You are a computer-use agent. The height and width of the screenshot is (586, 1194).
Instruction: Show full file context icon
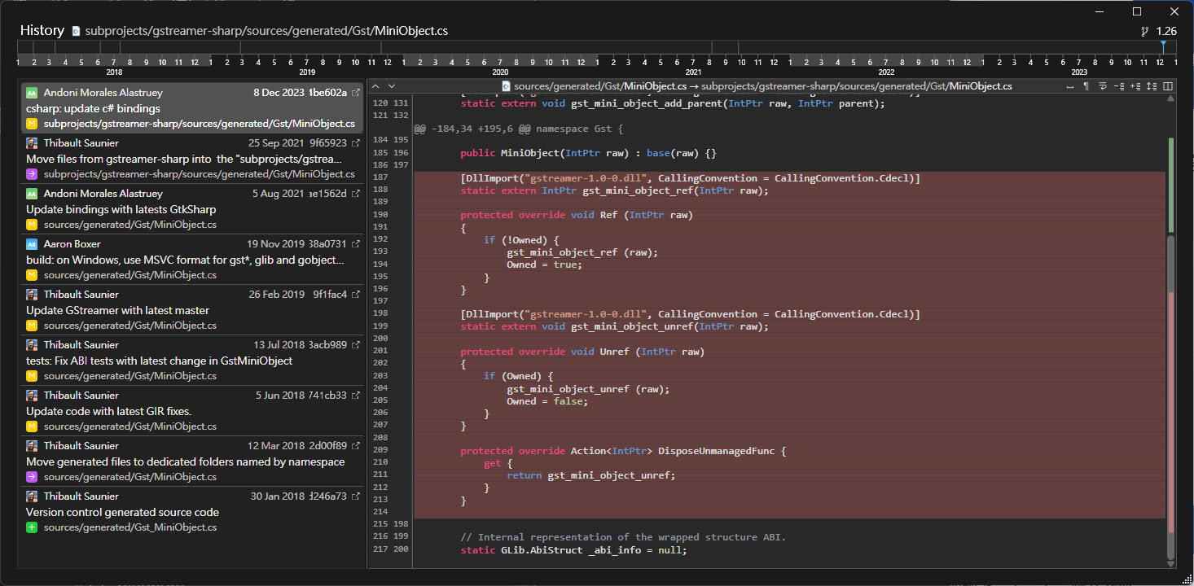click(x=1151, y=86)
